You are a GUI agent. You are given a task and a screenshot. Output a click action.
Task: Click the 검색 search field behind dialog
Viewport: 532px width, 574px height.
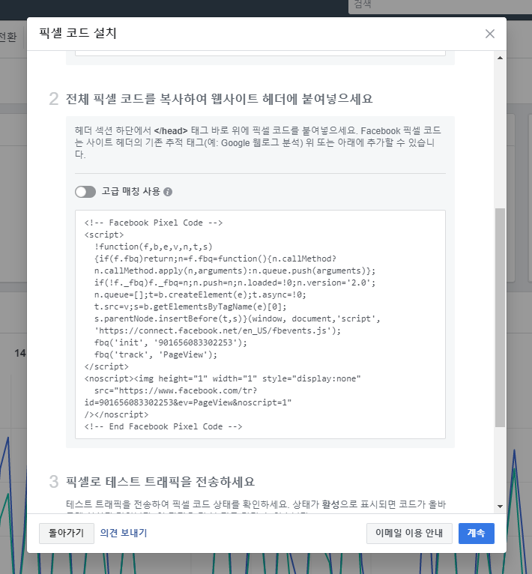click(439, 5)
